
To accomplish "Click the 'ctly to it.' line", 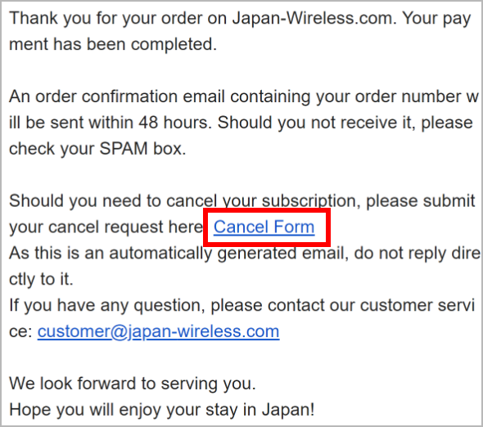I will pos(41,280).
